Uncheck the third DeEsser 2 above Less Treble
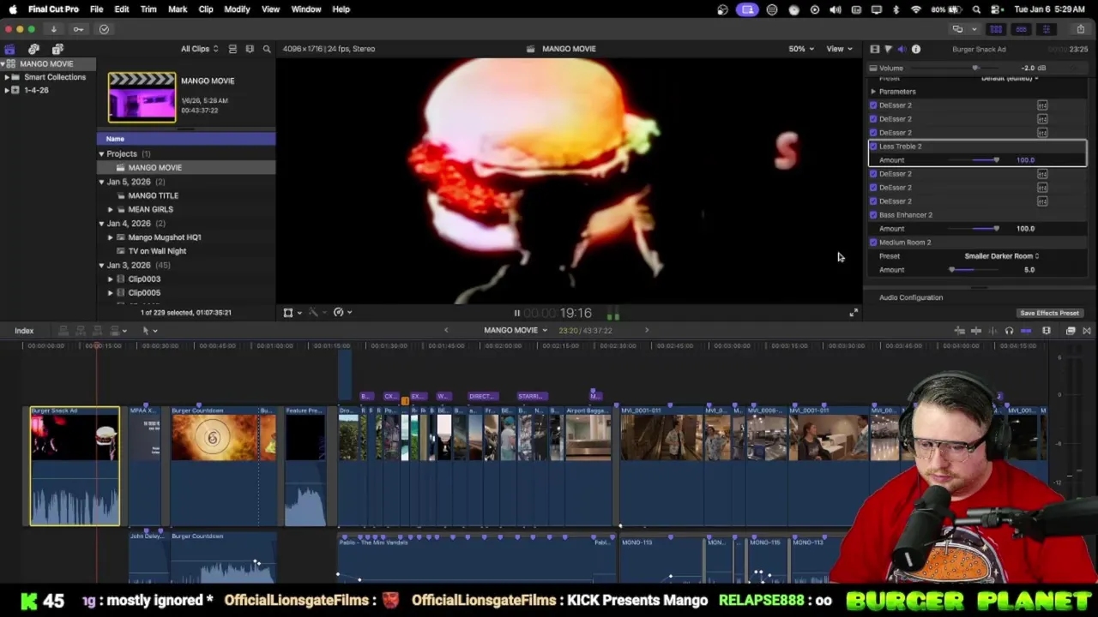The width and height of the screenshot is (1098, 617). coord(873,133)
